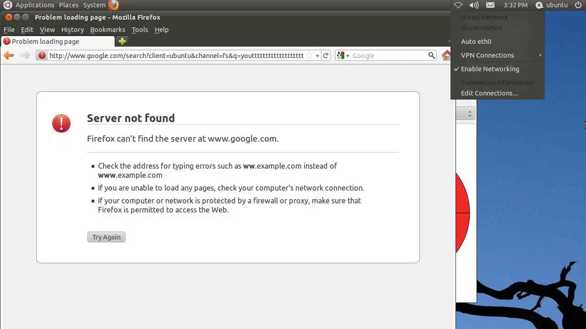Open the ubuntu user session menu

coord(552,5)
